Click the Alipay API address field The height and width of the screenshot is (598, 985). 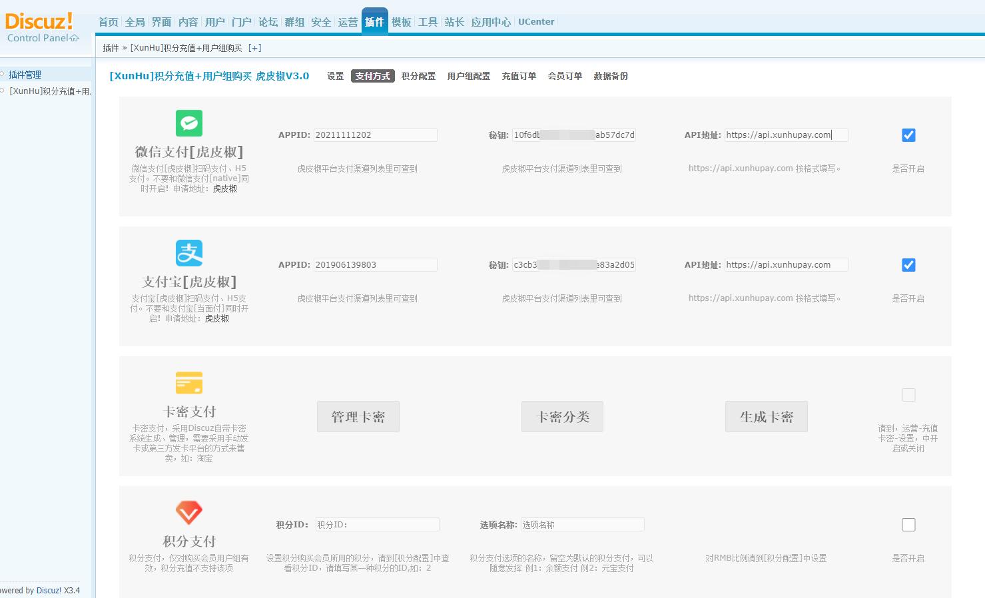(787, 265)
